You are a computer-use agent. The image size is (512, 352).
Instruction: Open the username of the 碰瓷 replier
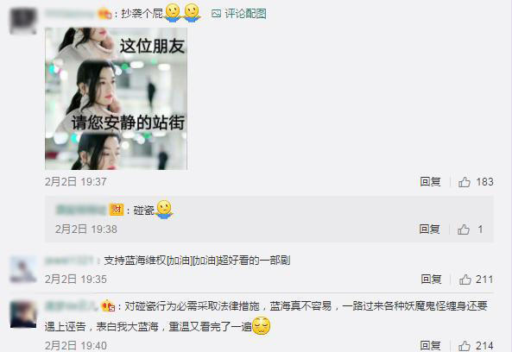click(81, 210)
